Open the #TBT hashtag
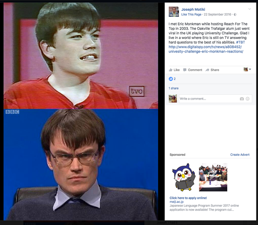 pos(240,42)
